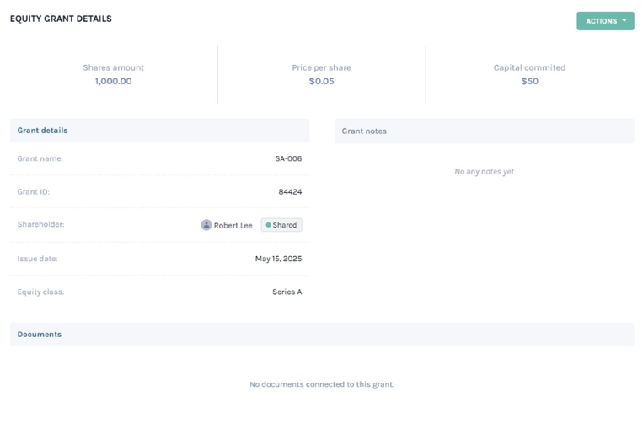Click the Series A equity class value
643x434 pixels.
click(x=287, y=292)
